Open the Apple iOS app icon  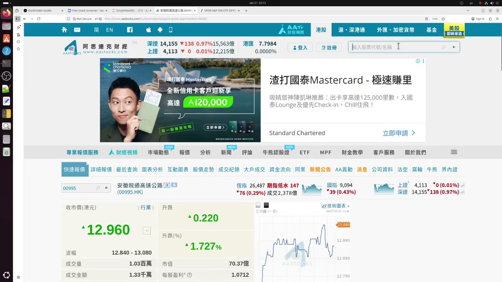coord(149,30)
